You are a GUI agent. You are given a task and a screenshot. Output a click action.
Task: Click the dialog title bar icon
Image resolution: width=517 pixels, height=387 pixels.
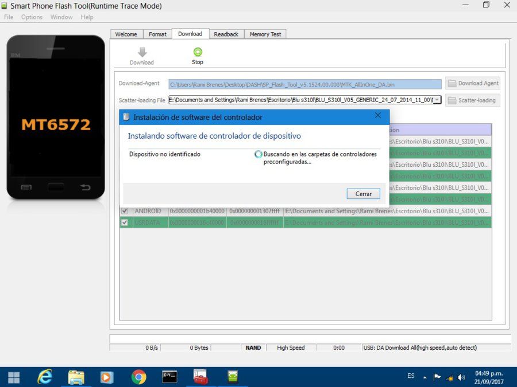(x=126, y=117)
